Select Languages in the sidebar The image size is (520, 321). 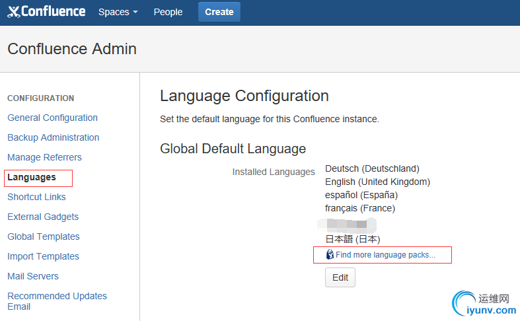tap(32, 177)
